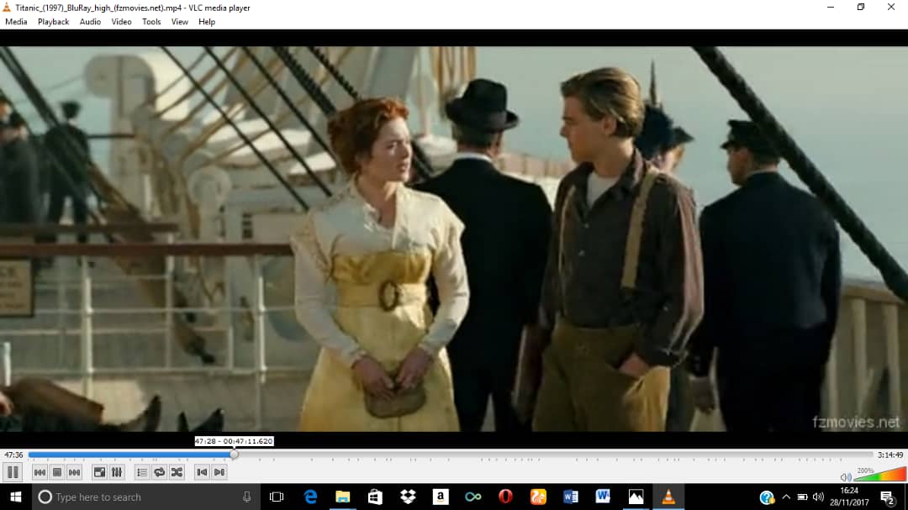This screenshot has height=510, width=908.
Task: Click the seek bar position handle
Action: pyautogui.click(x=234, y=455)
